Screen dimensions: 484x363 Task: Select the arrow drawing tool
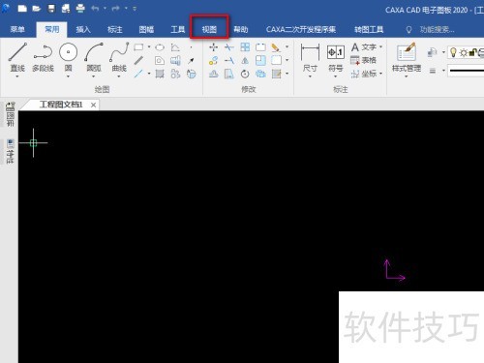(x=191, y=60)
